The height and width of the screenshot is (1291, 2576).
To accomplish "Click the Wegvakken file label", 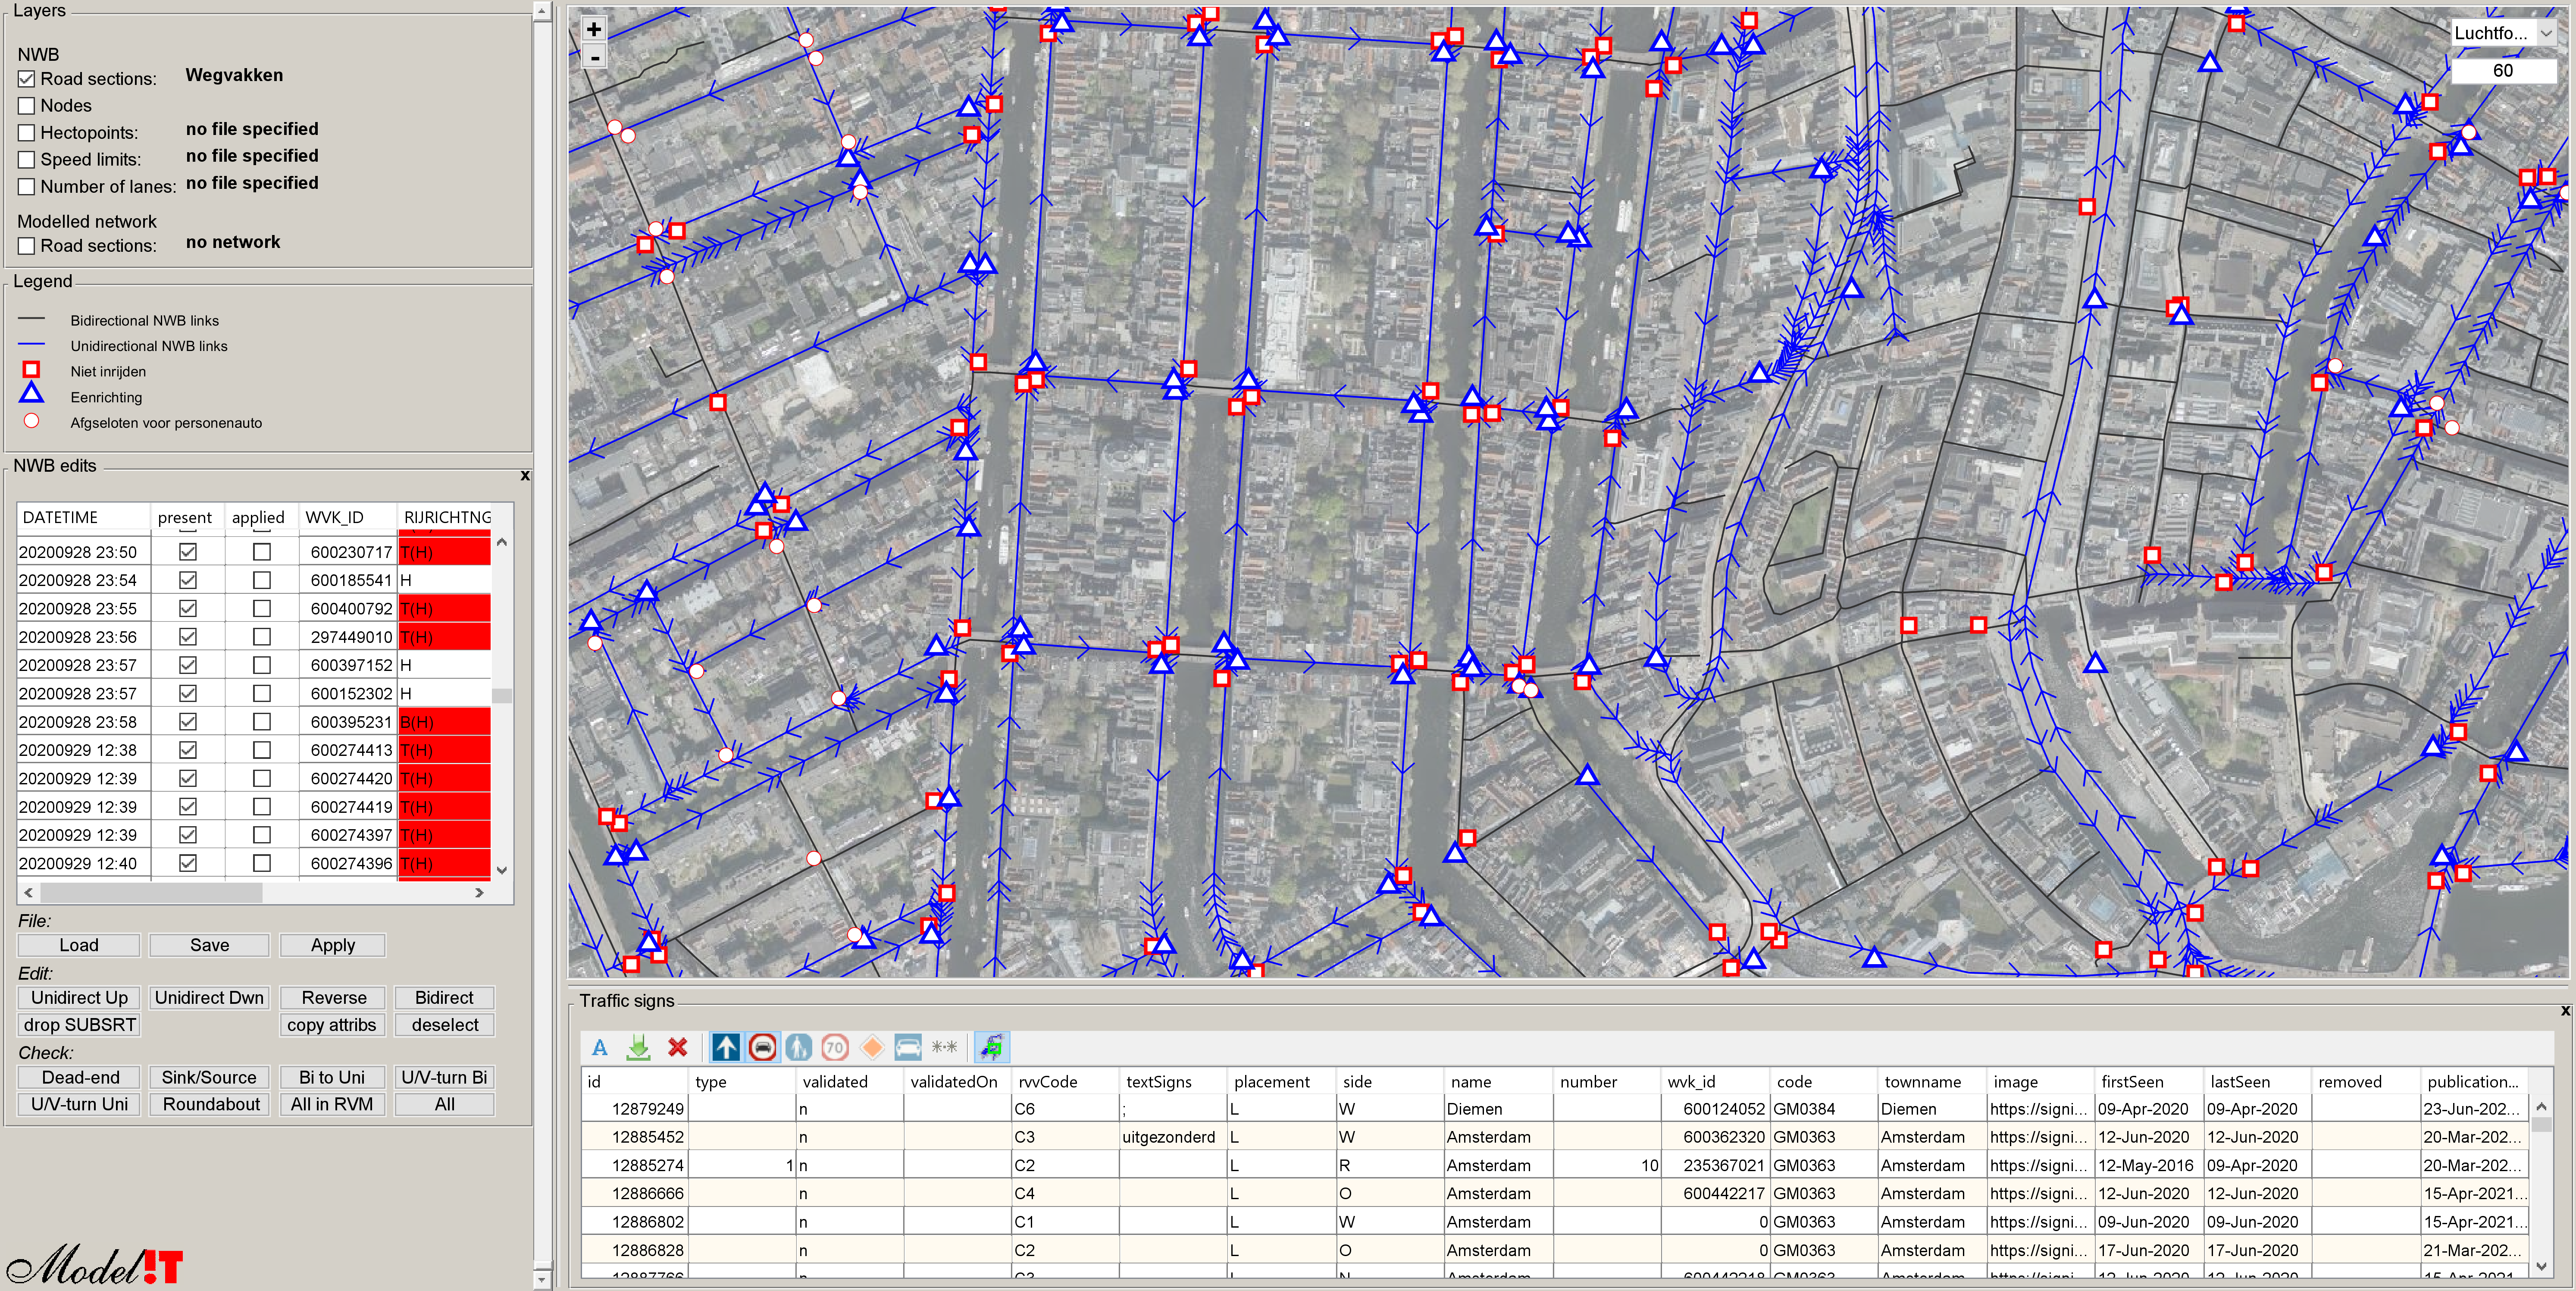I will click(234, 75).
